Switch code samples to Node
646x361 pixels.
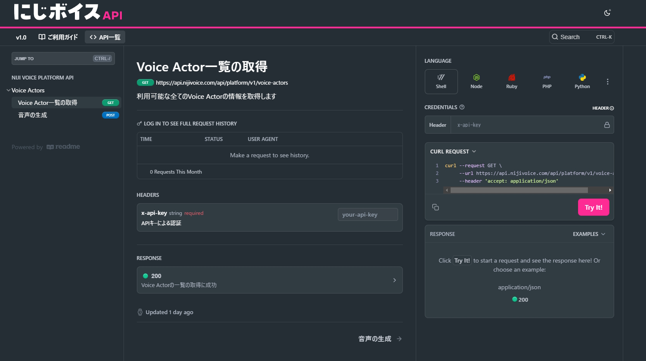click(476, 81)
